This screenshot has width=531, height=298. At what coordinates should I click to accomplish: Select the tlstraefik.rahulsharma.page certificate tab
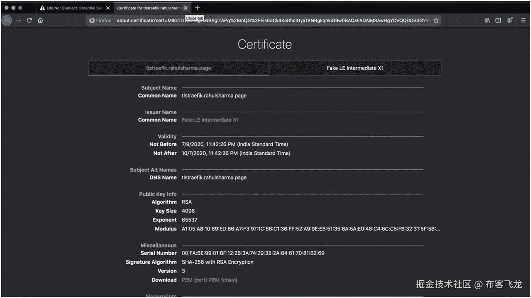pyautogui.click(x=178, y=68)
